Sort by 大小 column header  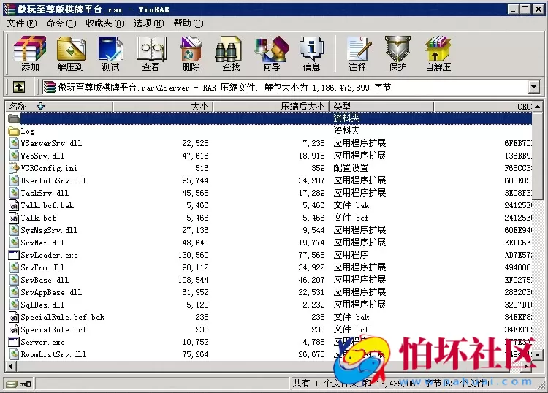tap(163, 106)
